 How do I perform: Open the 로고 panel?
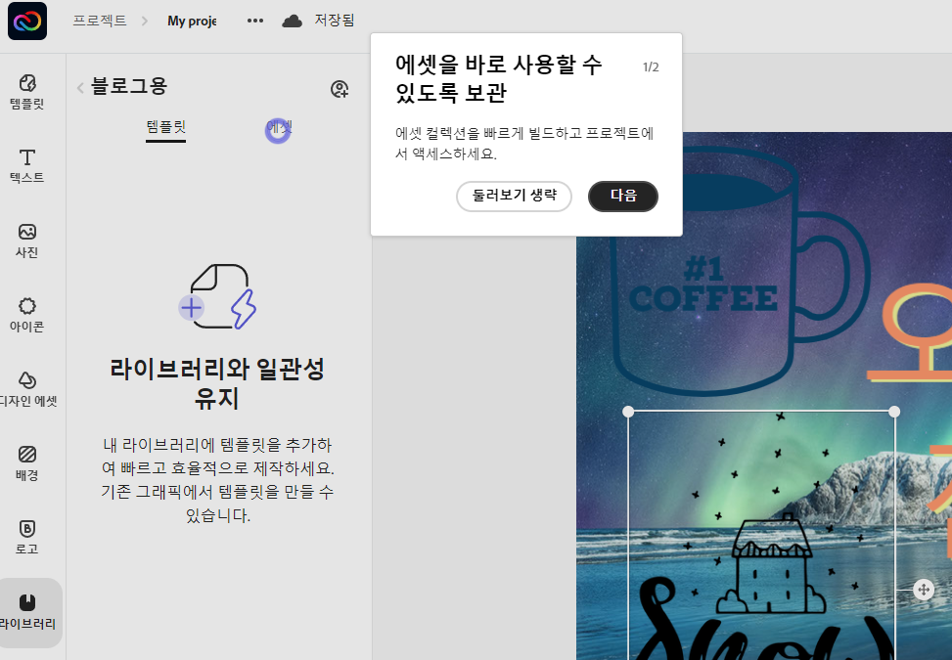[27, 538]
